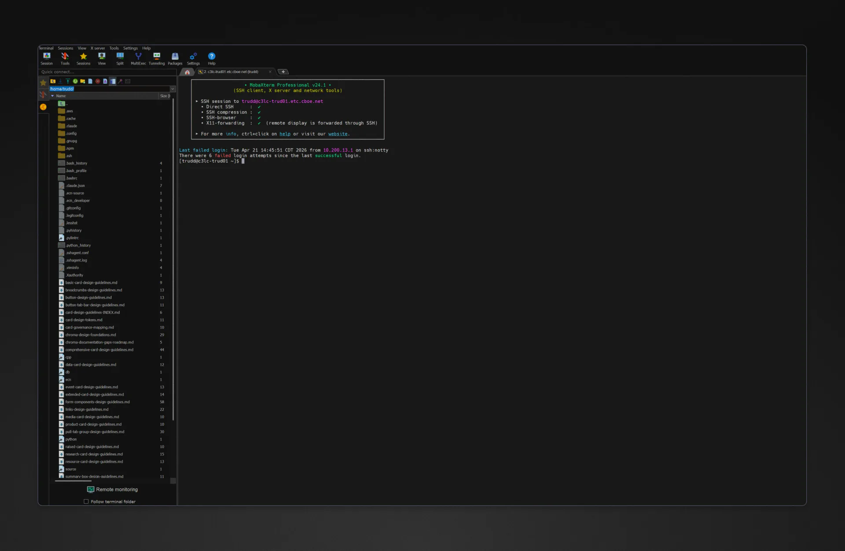Close the c3lc-trud01 session tab
The height and width of the screenshot is (551, 845).
coord(270,72)
